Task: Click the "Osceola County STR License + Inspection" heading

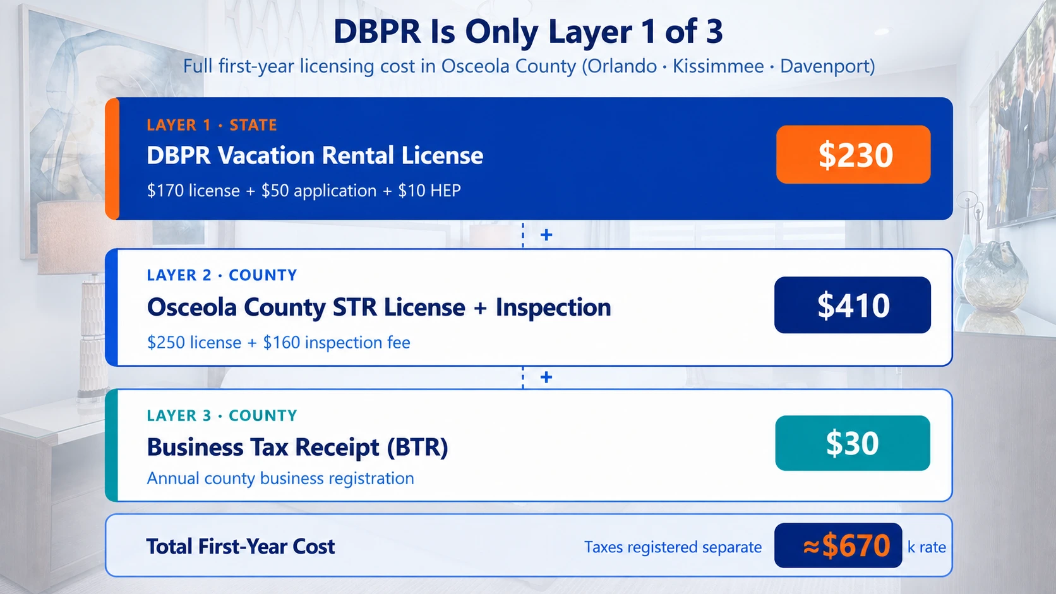Action: coord(379,307)
